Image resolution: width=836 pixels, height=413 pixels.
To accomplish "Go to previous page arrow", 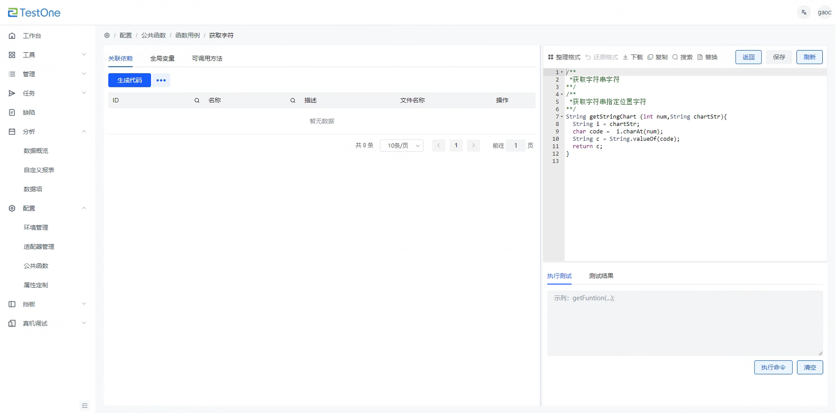I will [x=438, y=145].
